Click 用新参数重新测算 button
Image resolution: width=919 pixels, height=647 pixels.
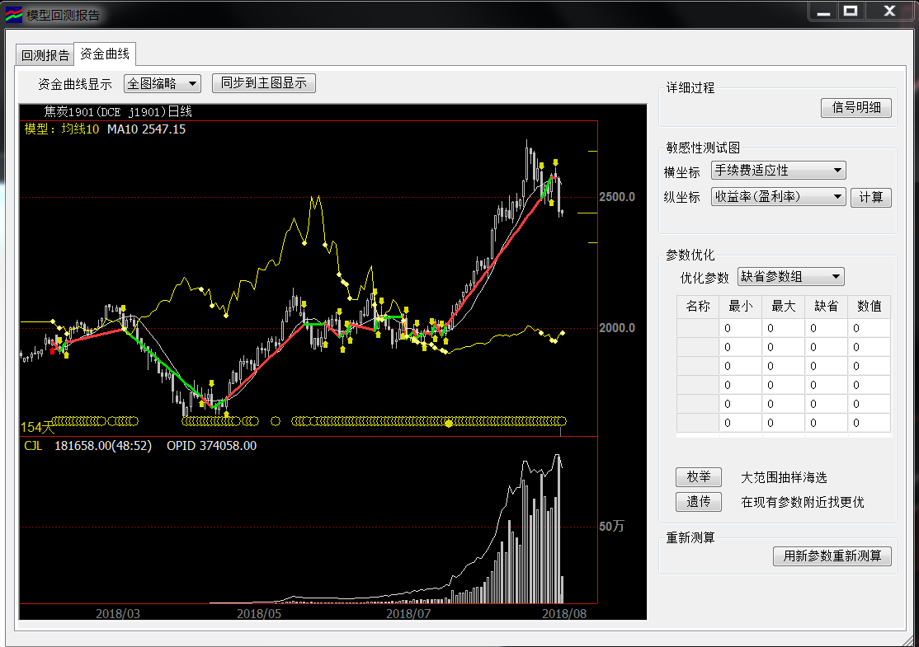coord(832,556)
